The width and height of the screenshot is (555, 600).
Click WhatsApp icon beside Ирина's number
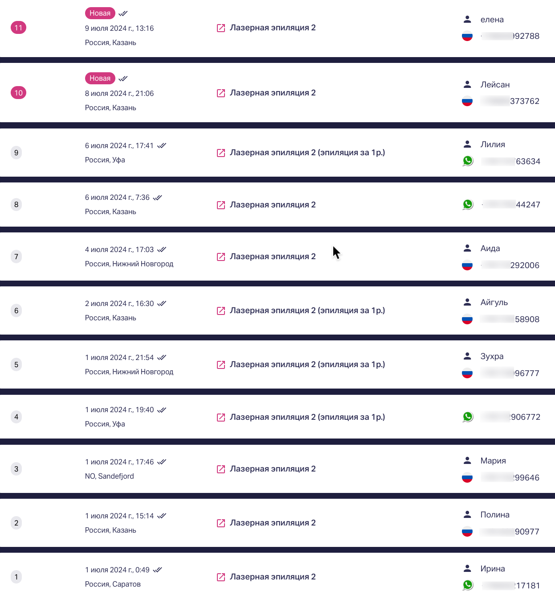pyautogui.click(x=468, y=585)
